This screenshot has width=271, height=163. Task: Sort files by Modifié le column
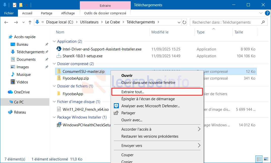click(x=160, y=32)
